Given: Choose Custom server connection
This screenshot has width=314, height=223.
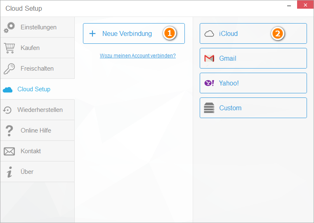Looking at the screenshot, I should (x=253, y=108).
